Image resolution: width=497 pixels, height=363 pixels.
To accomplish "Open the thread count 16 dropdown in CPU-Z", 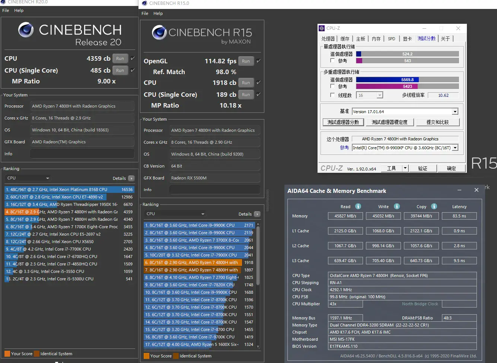I will (369, 95).
